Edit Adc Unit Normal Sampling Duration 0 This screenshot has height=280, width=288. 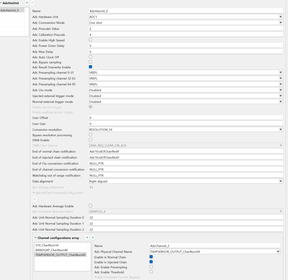(x=186, y=217)
